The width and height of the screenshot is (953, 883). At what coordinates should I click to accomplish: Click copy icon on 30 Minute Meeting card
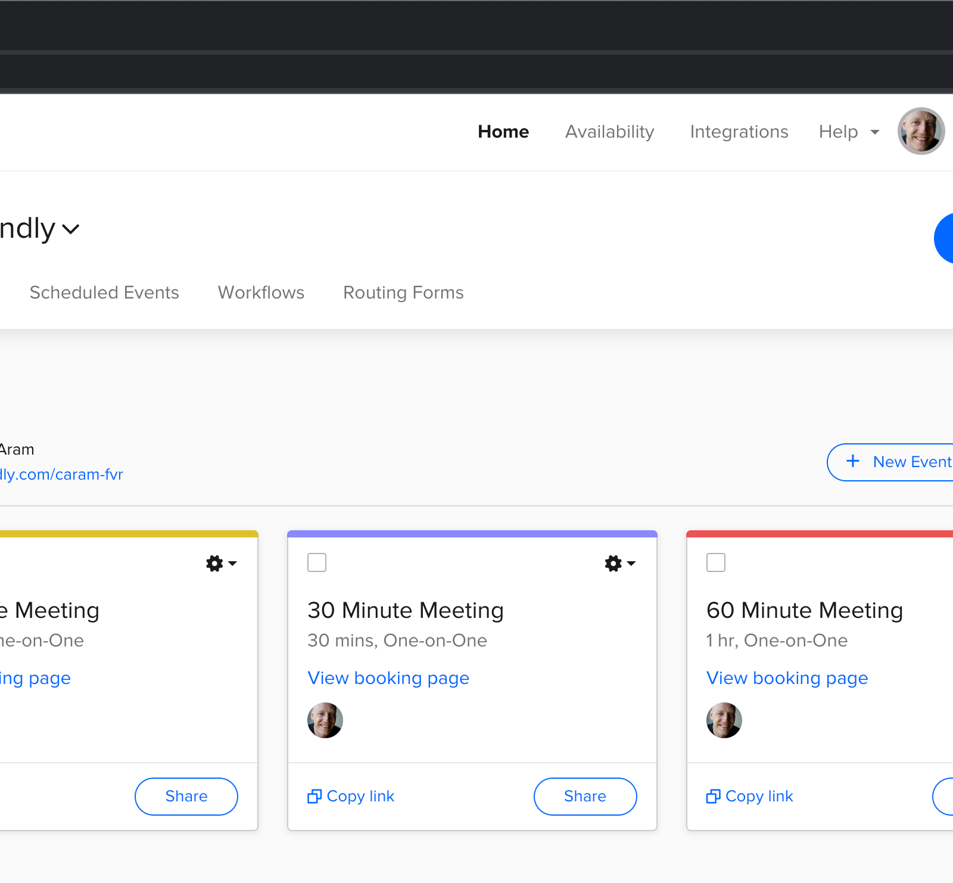[314, 797]
